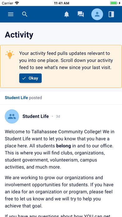Tap the activity feed tip message
The width and height of the screenshot is (122, 217).
click(66, 60)
